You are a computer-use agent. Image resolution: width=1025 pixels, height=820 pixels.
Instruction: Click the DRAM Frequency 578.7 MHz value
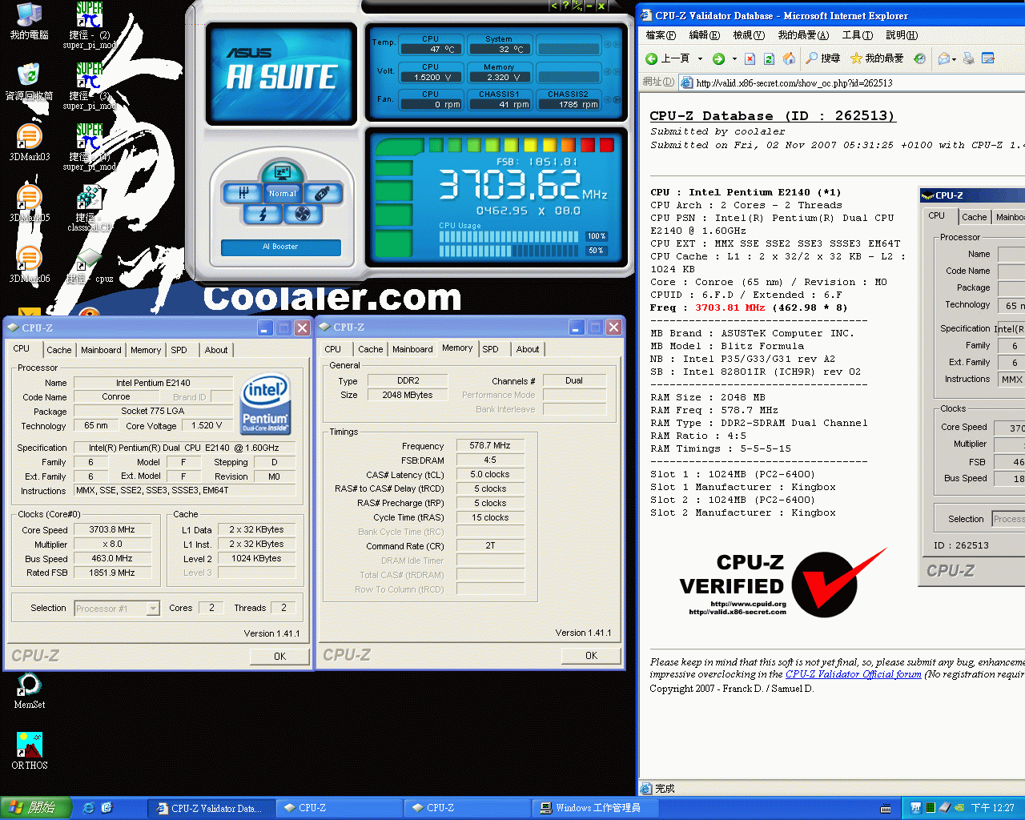[490, 446]
